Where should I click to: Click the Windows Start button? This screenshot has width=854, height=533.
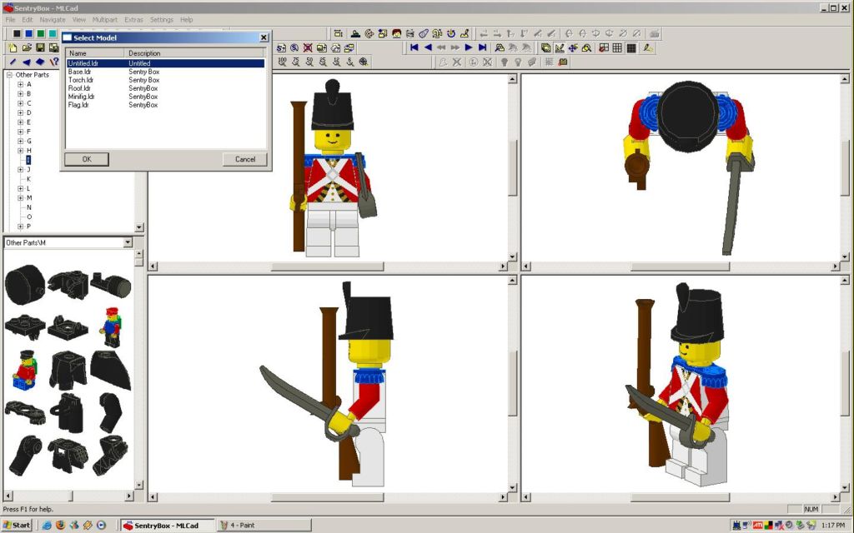tap(18, 525)
